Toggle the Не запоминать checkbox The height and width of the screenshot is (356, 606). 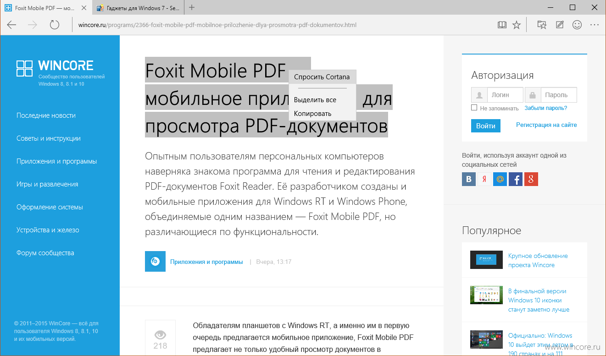[474, 108]
